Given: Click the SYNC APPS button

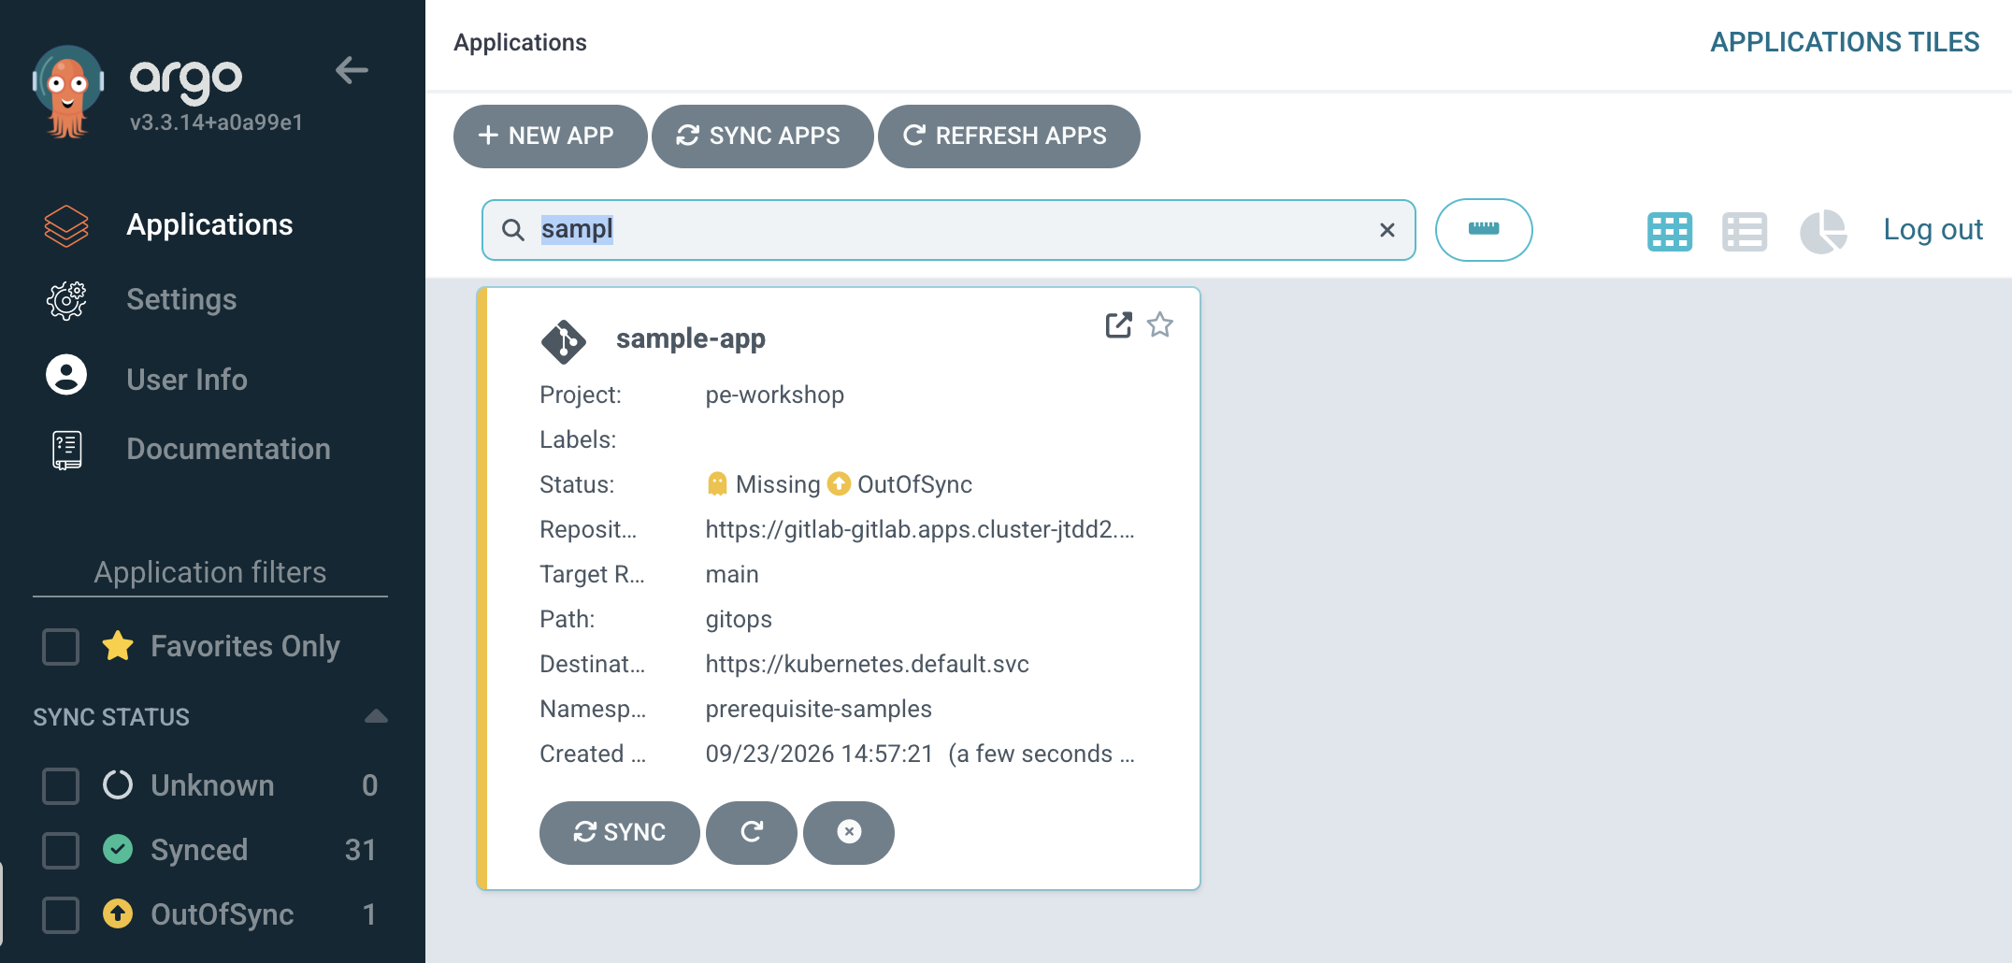Looking at the screenshot, I should tap(762, 137).
